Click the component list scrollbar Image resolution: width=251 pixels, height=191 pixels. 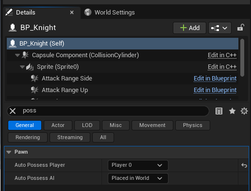click(x=242, y=58)
